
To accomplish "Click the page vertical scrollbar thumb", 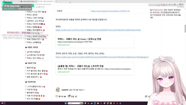I will [x=185, y=29].
